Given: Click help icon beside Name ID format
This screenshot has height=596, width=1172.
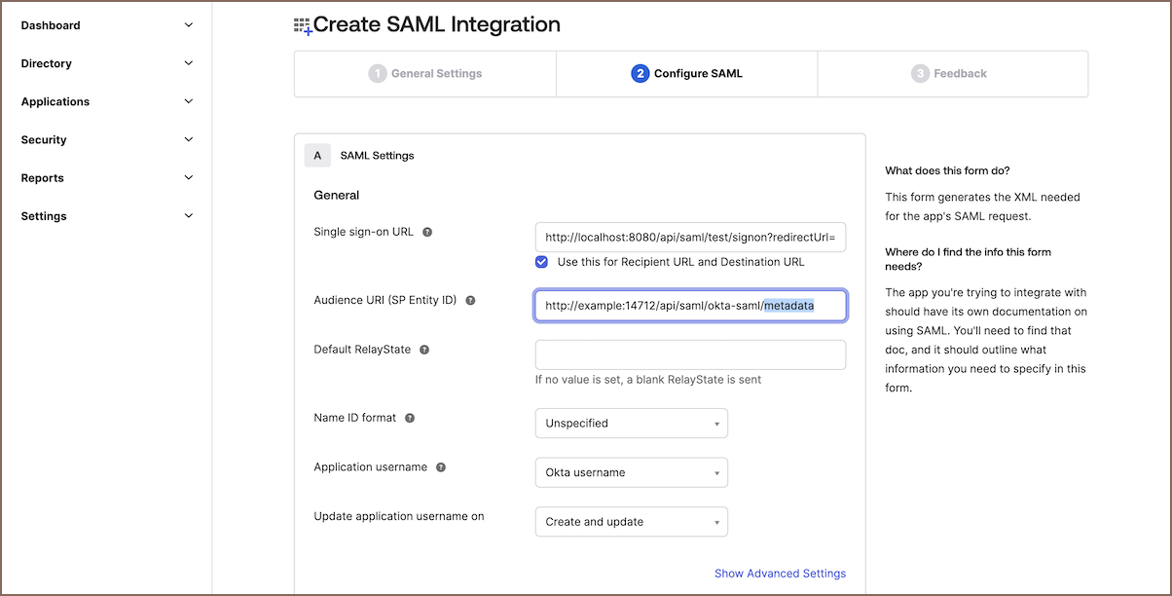Looking at the screenshot, I should [410, 418].
